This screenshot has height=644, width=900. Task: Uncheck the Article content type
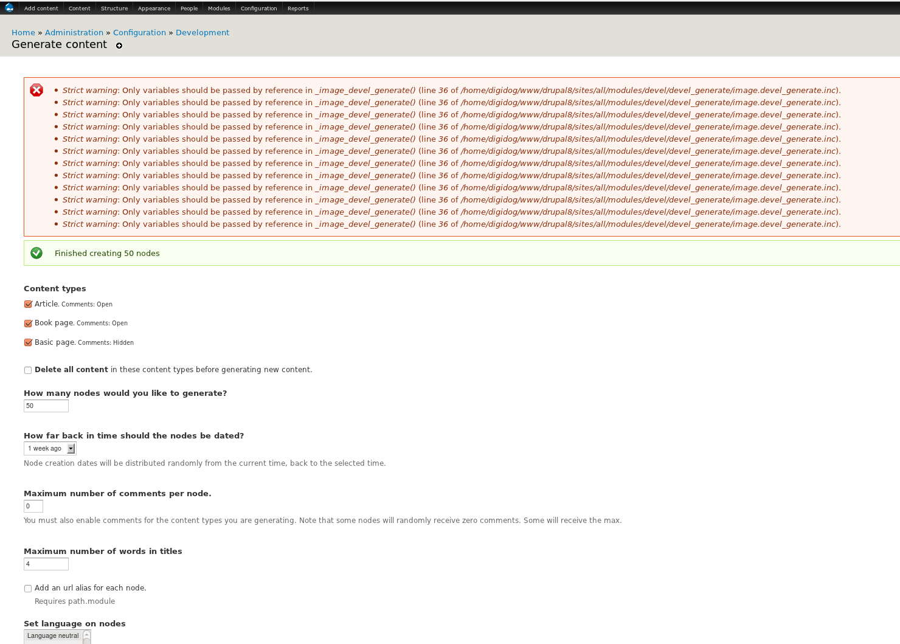[28, 304]
